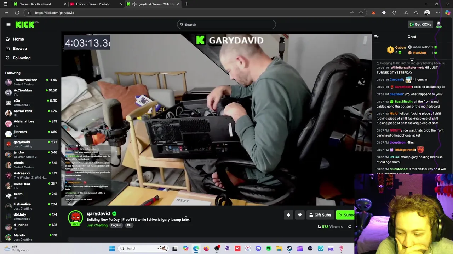Open Just Chatting category link below title
The width and height of the screenshot is (453, 254).
[97, 225]
